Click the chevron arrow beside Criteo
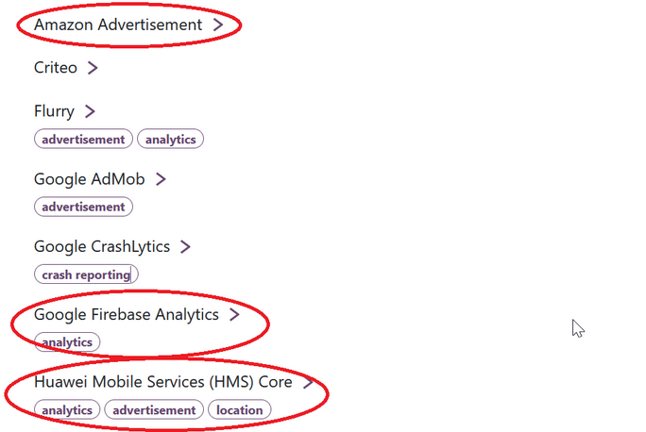 93,68
